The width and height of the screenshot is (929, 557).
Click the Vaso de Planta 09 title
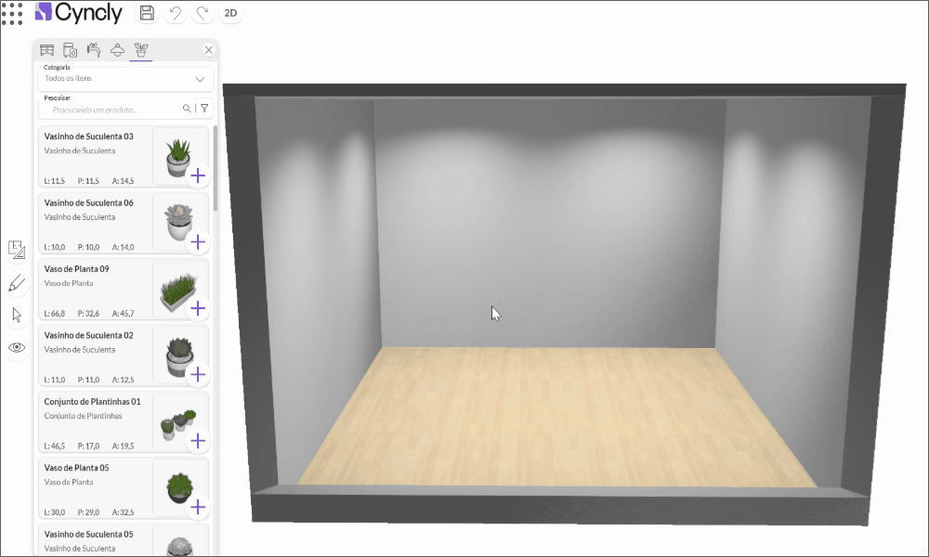[x=76, y=268]
